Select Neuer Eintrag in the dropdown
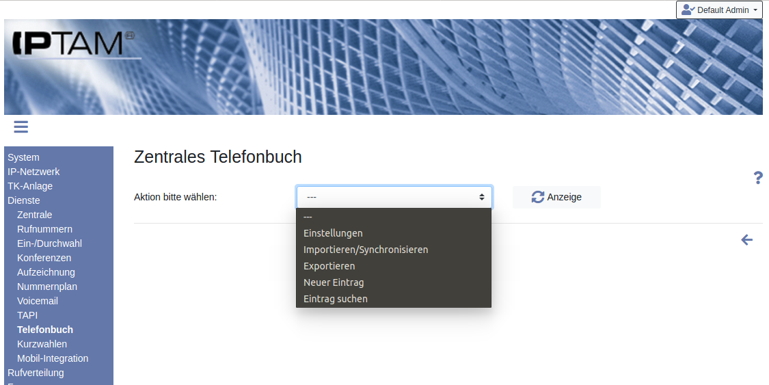 334,282
